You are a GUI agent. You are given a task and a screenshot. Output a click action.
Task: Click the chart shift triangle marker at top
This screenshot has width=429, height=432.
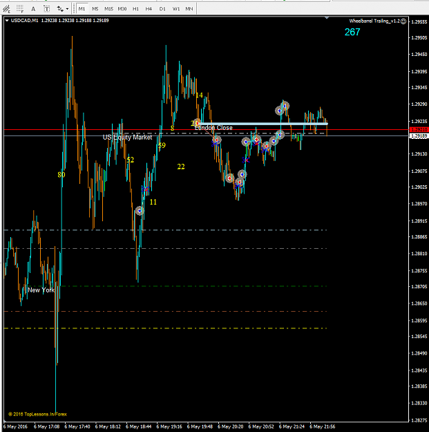(x=327, y=18)
